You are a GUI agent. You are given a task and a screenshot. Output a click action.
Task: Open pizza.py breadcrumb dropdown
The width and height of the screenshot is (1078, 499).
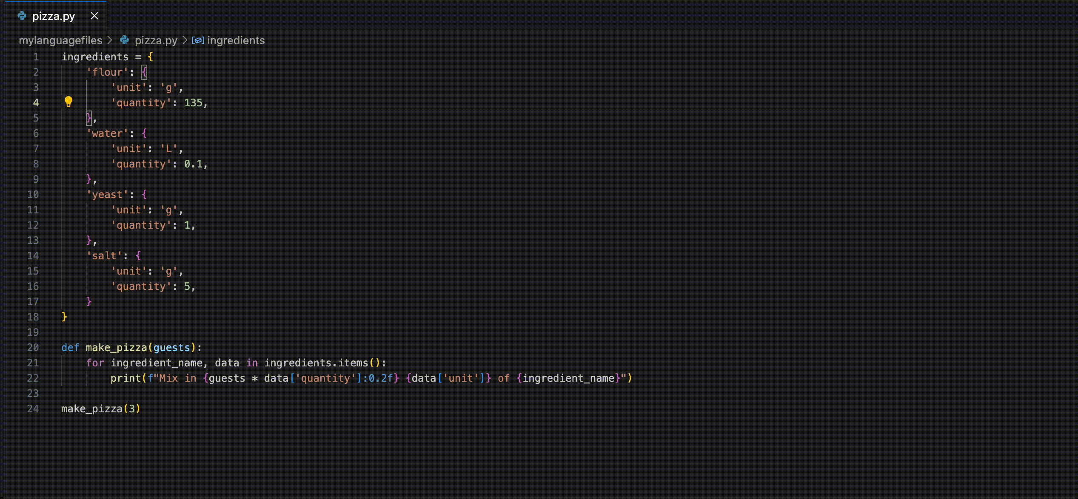coord(156,40)
